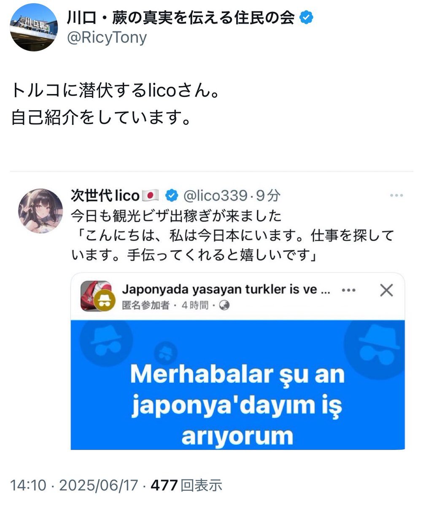Open the three-dot options on Facebook post
Screen dimensions: 423x506
click(348, 291)
